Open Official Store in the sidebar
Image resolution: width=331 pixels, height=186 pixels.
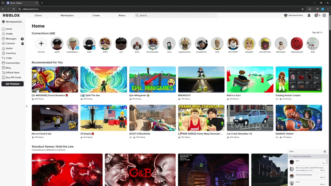(x=12, y=73)
